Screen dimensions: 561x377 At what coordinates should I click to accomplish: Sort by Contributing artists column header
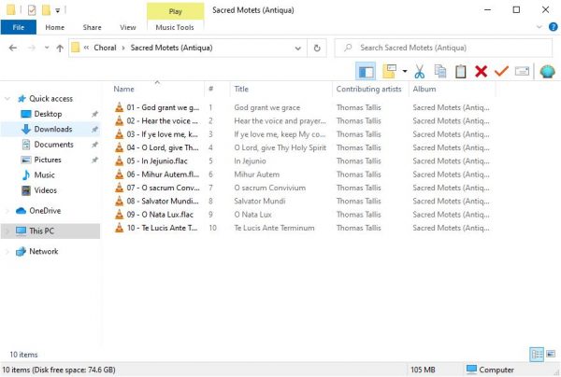370,89
